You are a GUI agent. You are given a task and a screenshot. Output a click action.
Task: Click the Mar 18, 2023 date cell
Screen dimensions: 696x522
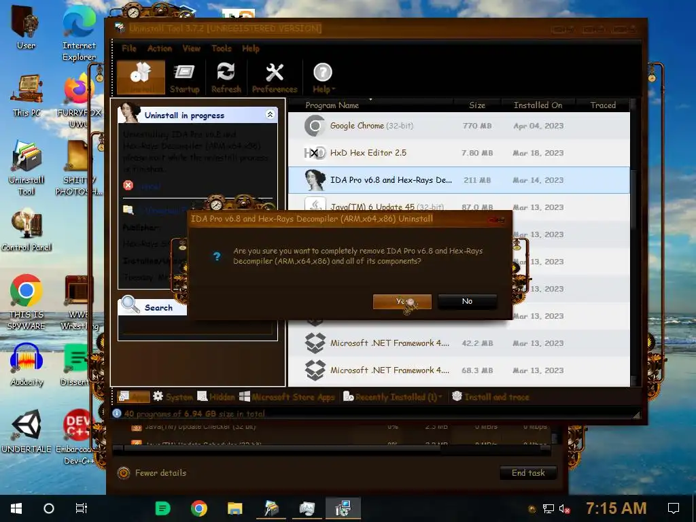[538, 153]
